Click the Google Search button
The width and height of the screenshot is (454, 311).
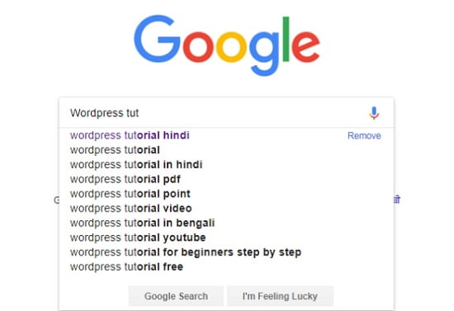pos(176,296)
